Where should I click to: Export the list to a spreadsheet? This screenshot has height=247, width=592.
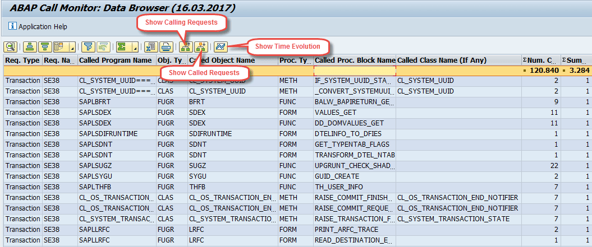click(150, 46)
